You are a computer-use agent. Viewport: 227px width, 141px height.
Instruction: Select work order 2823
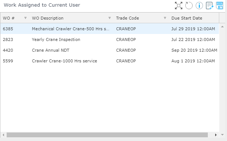8,39
